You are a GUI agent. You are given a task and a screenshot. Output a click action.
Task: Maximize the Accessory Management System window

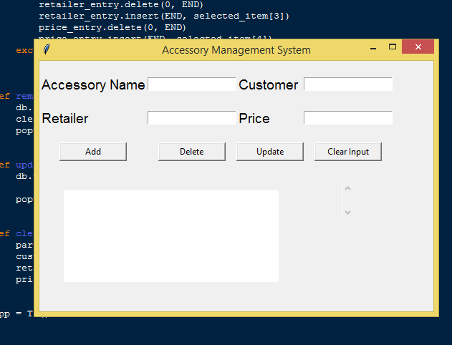pos(393,47)
